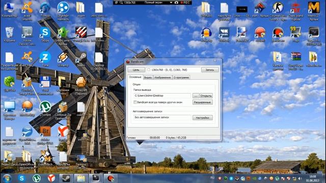Open the VKMusic desktop shortcut
This screenshot has height=183, width=326.
[x=224, y=35]
